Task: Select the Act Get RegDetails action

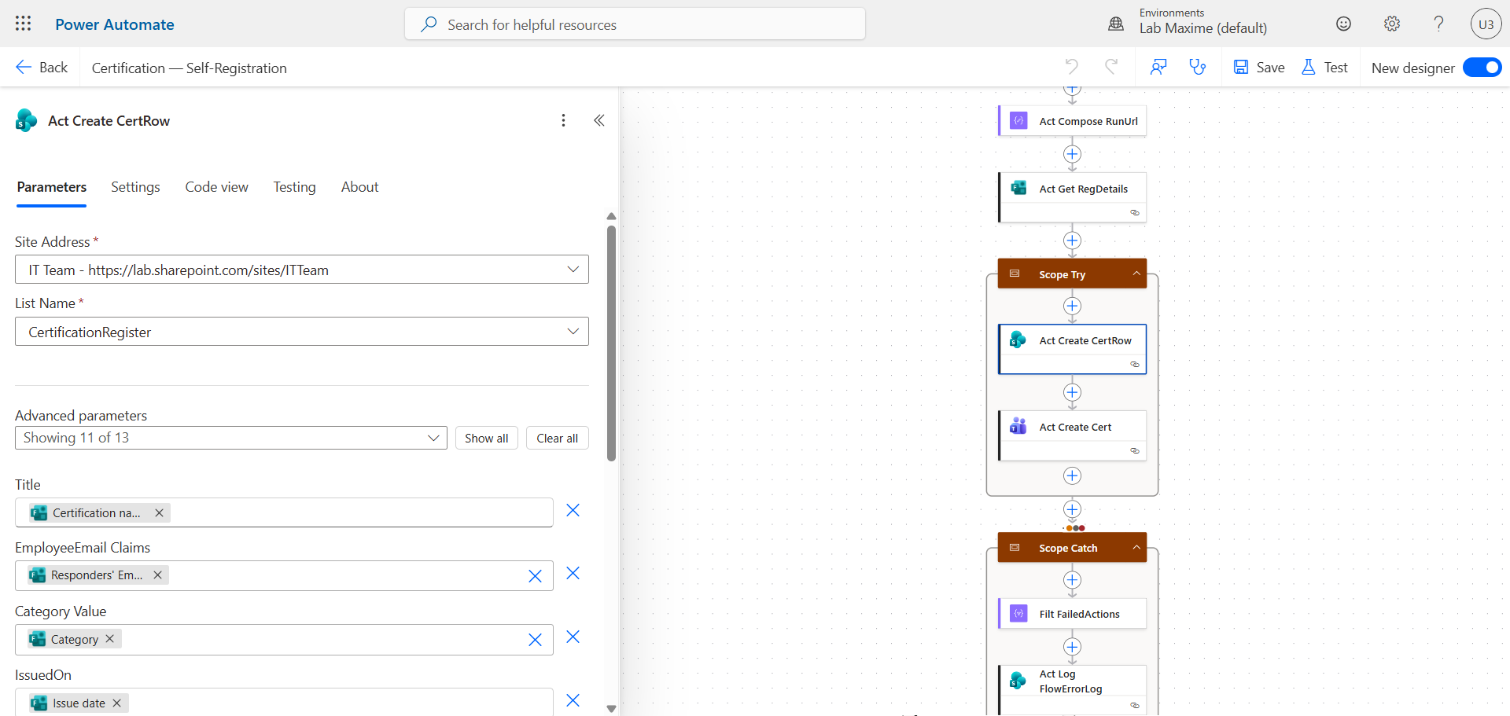Action: (1072, 197)
